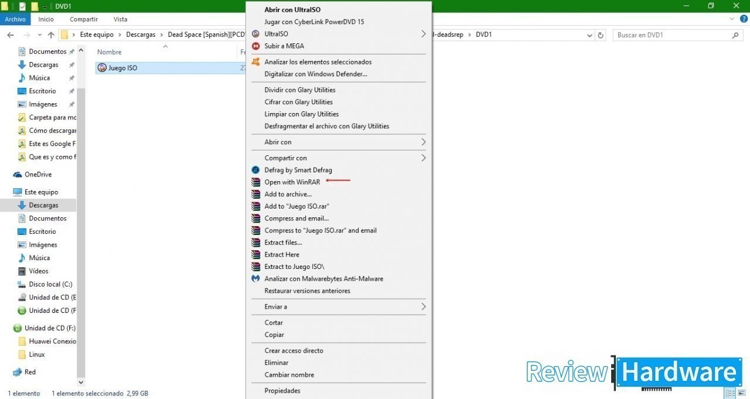Click the WinRAR icon beside Extract Here
750x399 pixels.
point(255,254)
